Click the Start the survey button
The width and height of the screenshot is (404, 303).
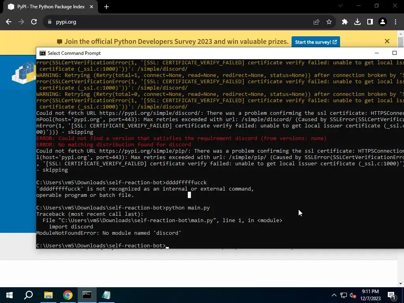(316, 42)
